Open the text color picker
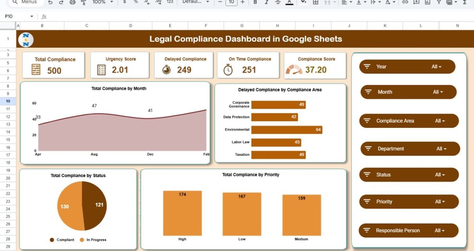Image resolution: width=474 pixels, height=251 pixels. 289,2
